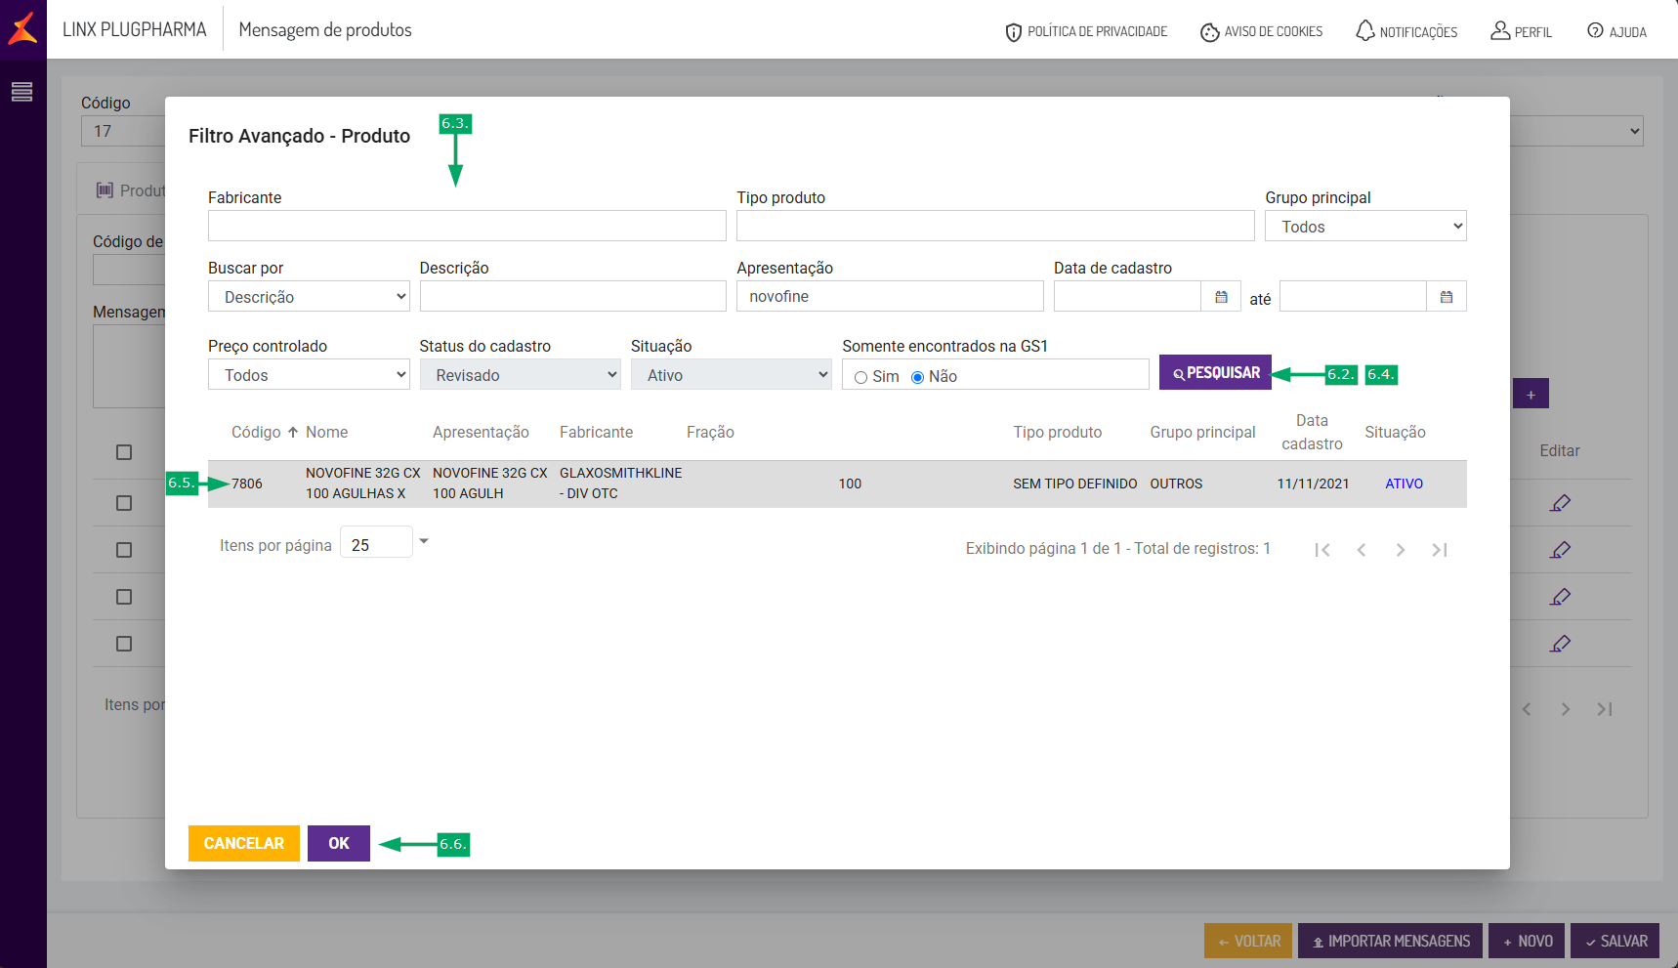Click the Fabricante input field
Viewport: 1678px width, 968px height.
pos(467,226)
